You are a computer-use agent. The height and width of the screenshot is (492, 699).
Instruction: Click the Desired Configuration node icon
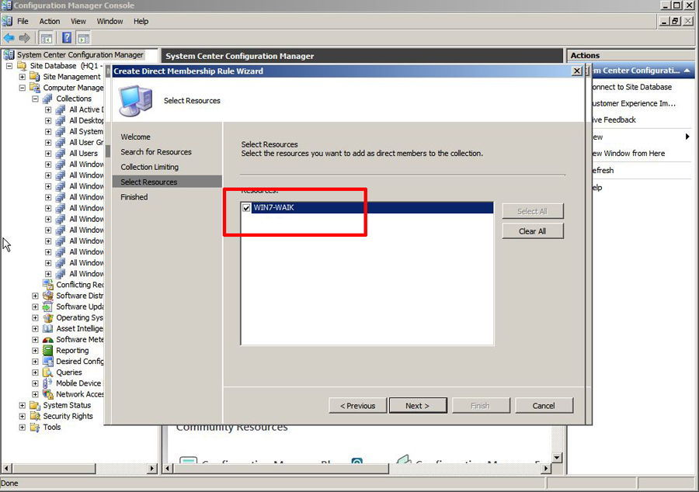click(x=47, y=362)
